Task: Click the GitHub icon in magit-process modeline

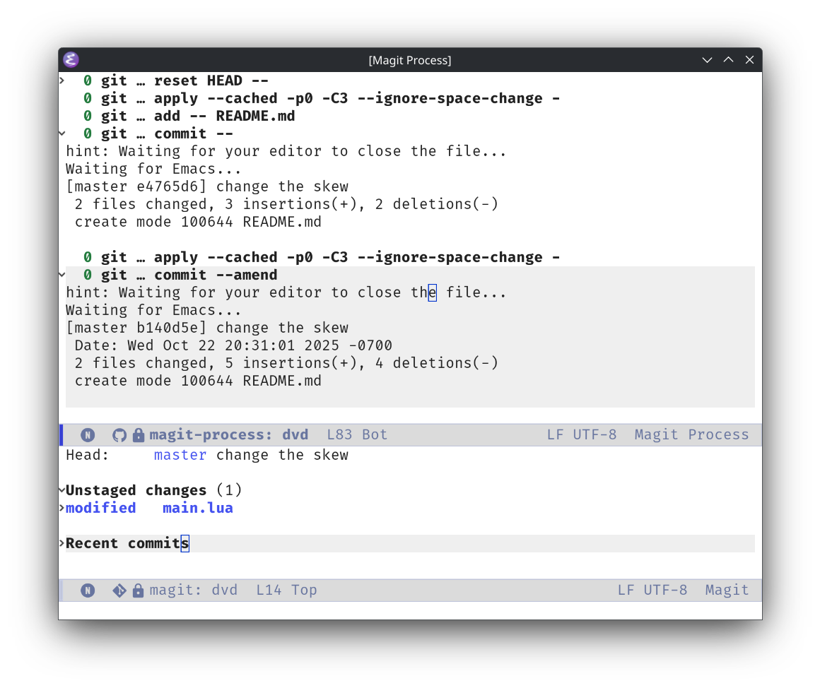Action: click(119, 434)
